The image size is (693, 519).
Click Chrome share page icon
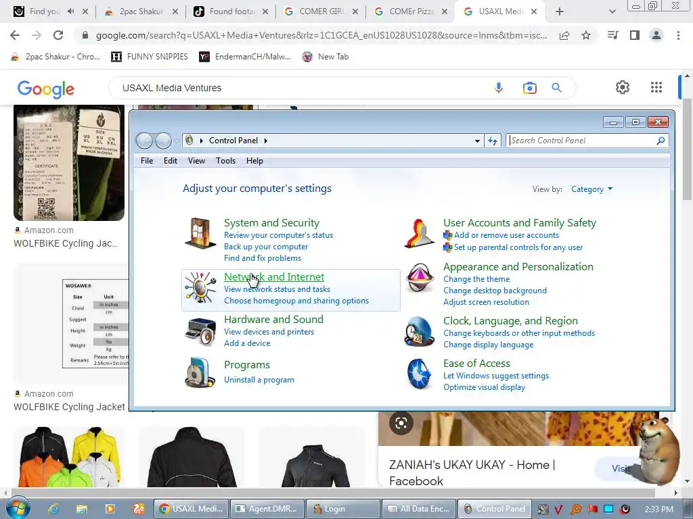(564, 35)
